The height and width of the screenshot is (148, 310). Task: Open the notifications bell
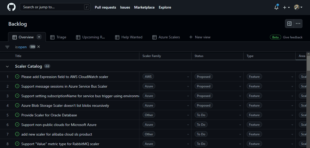(x=276, y=7)
